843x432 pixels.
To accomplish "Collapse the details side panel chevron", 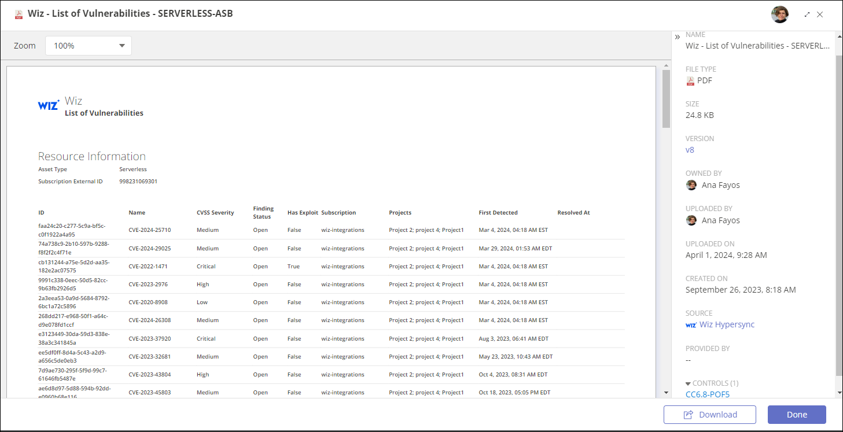I will pyautogui.click(x=678, y=37).
